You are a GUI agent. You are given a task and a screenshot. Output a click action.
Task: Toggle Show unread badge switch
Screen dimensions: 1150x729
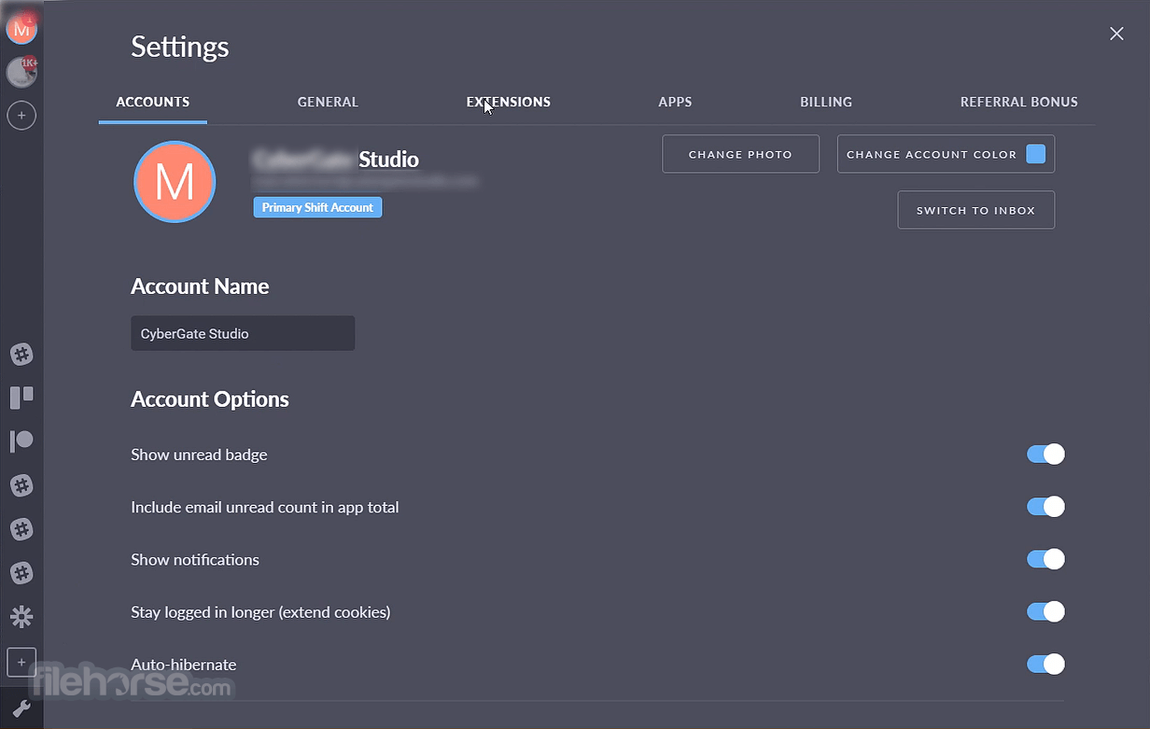1045,455
